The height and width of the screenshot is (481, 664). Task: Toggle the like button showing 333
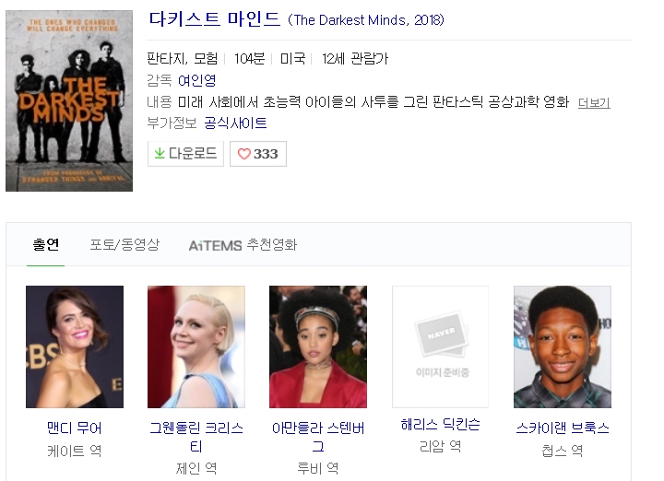pos(258,154)
